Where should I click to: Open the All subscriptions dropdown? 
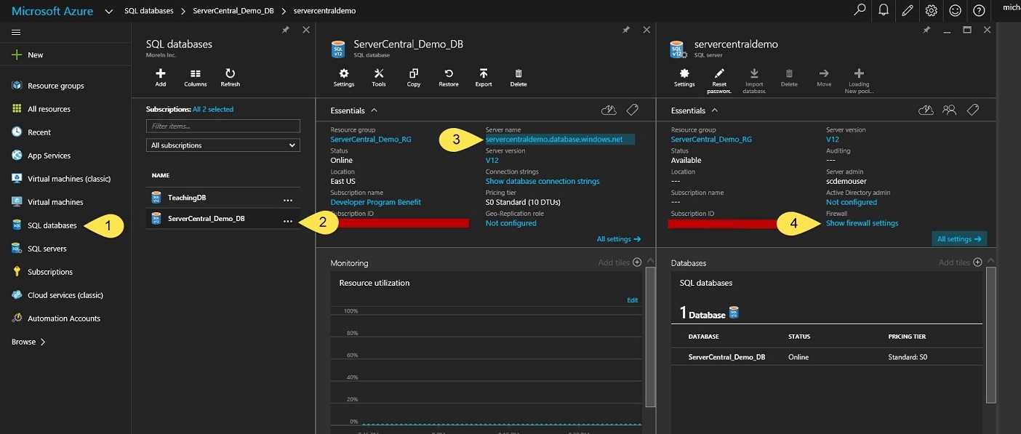point(223,145)
